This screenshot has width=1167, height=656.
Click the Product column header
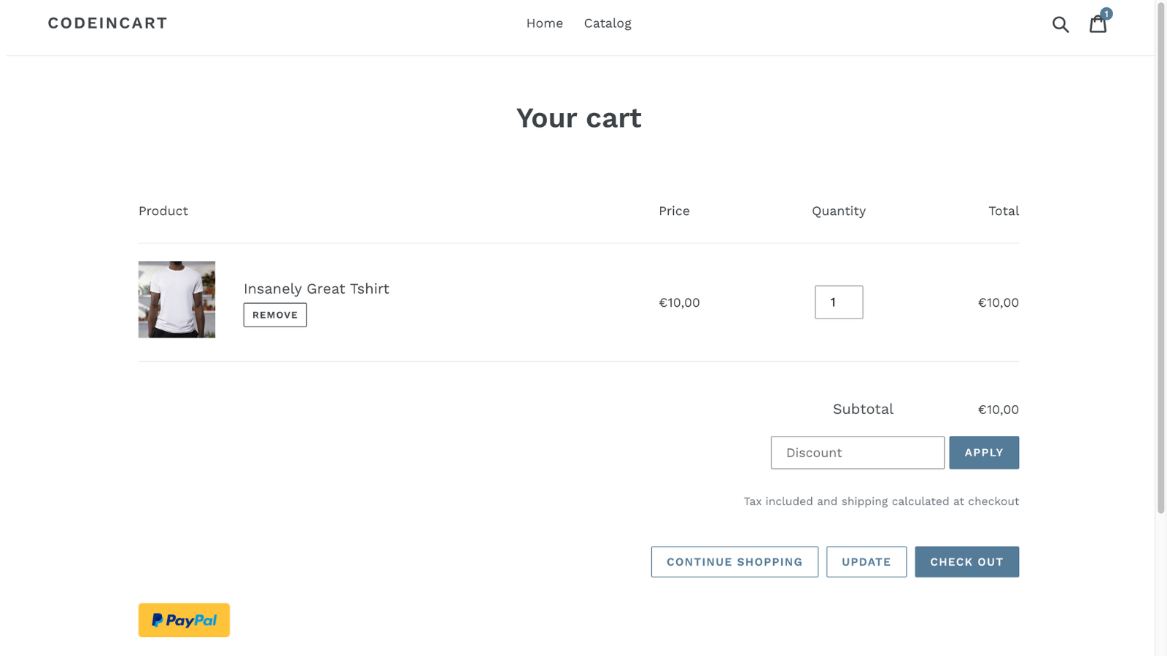pos(163,211)
